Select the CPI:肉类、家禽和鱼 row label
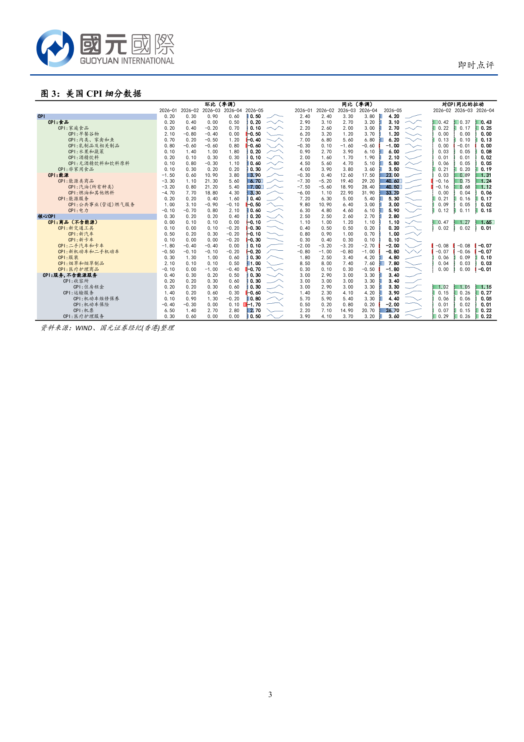This screenshot has width=524, height=742. click(91, 140)
